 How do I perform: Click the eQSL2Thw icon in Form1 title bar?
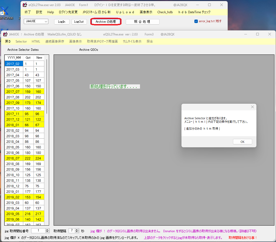click(x=25, y=5)
